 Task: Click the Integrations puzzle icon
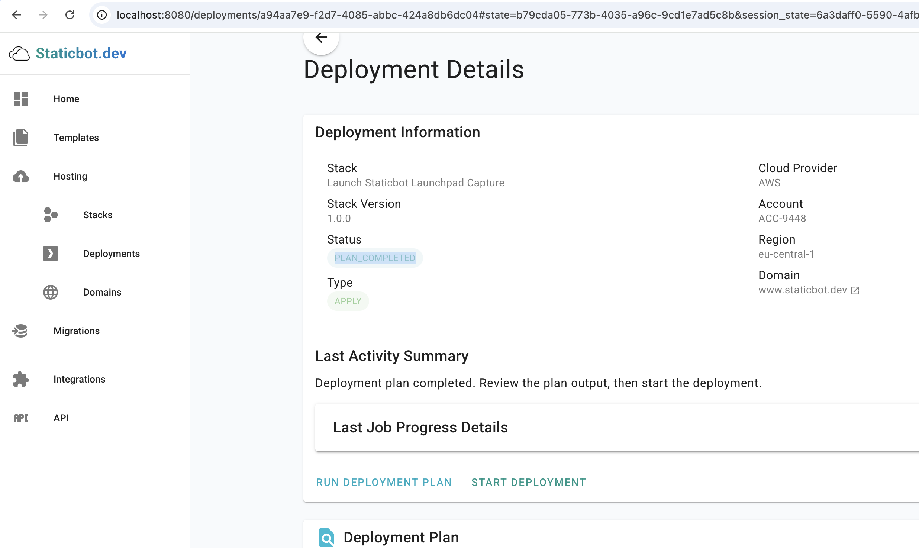click(x=21, y=379)
